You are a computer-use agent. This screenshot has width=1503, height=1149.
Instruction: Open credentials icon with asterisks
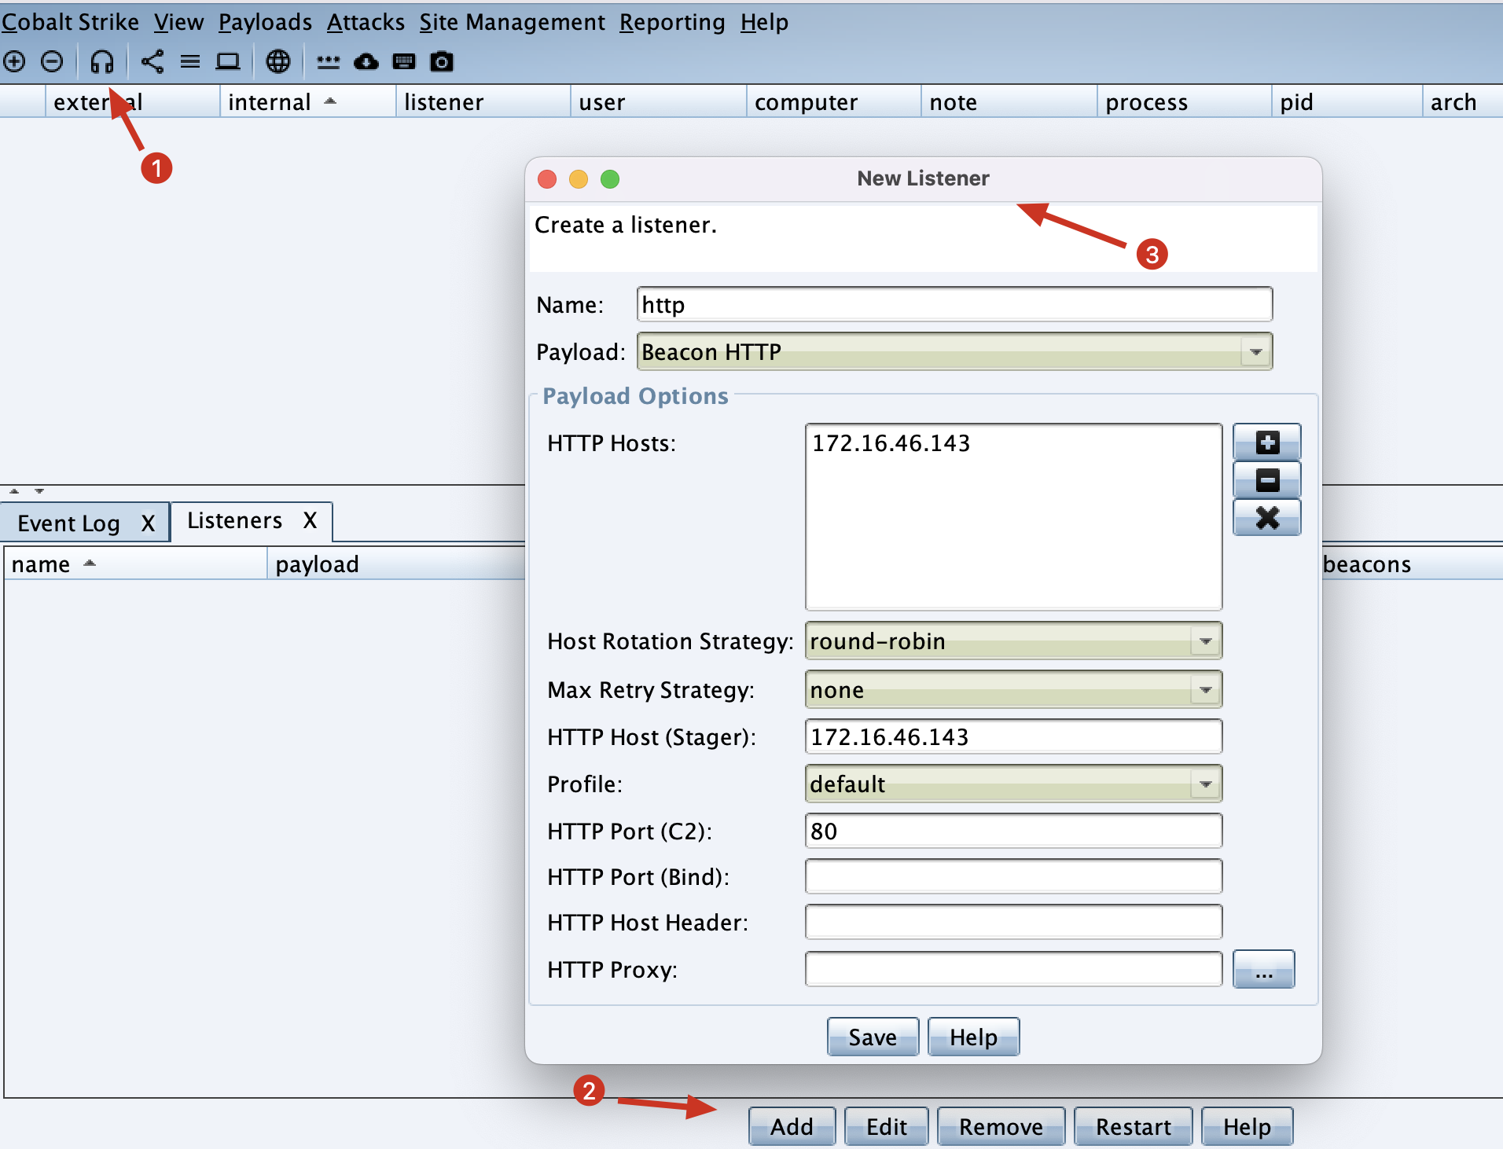[x=328, y=61]
